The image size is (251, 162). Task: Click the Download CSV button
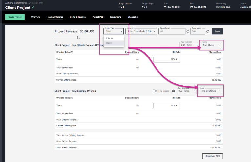[213, 156]
